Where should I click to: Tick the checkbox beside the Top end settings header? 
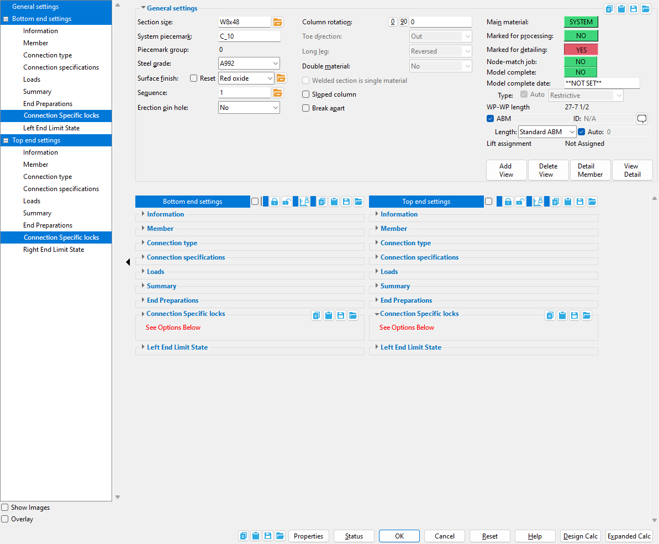pyautogui.click(x=488, y=202)
